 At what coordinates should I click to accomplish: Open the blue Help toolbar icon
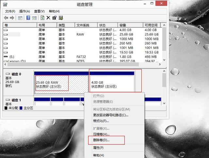tap(28, 18)
